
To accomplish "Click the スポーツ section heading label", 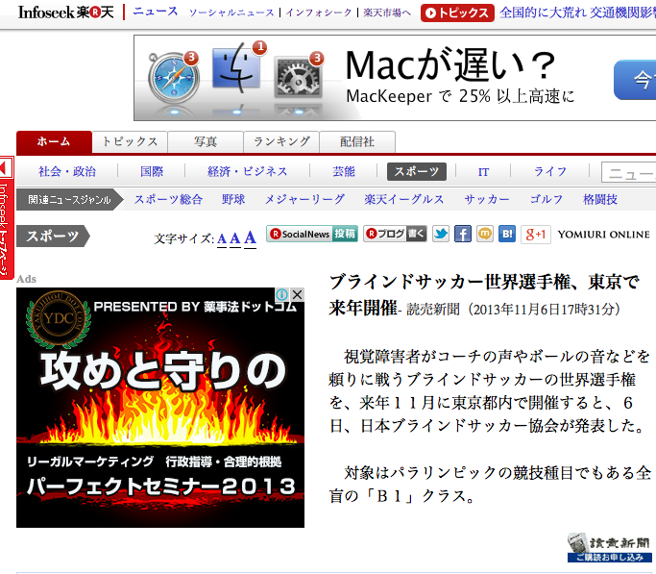I will pos(53,237).
